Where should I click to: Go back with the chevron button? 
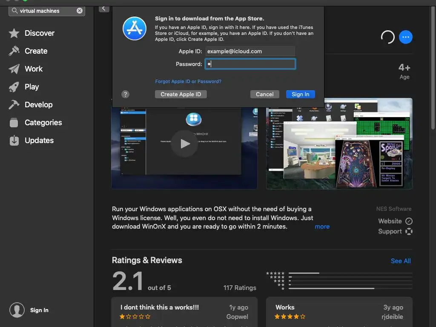(x=104, y=9)
